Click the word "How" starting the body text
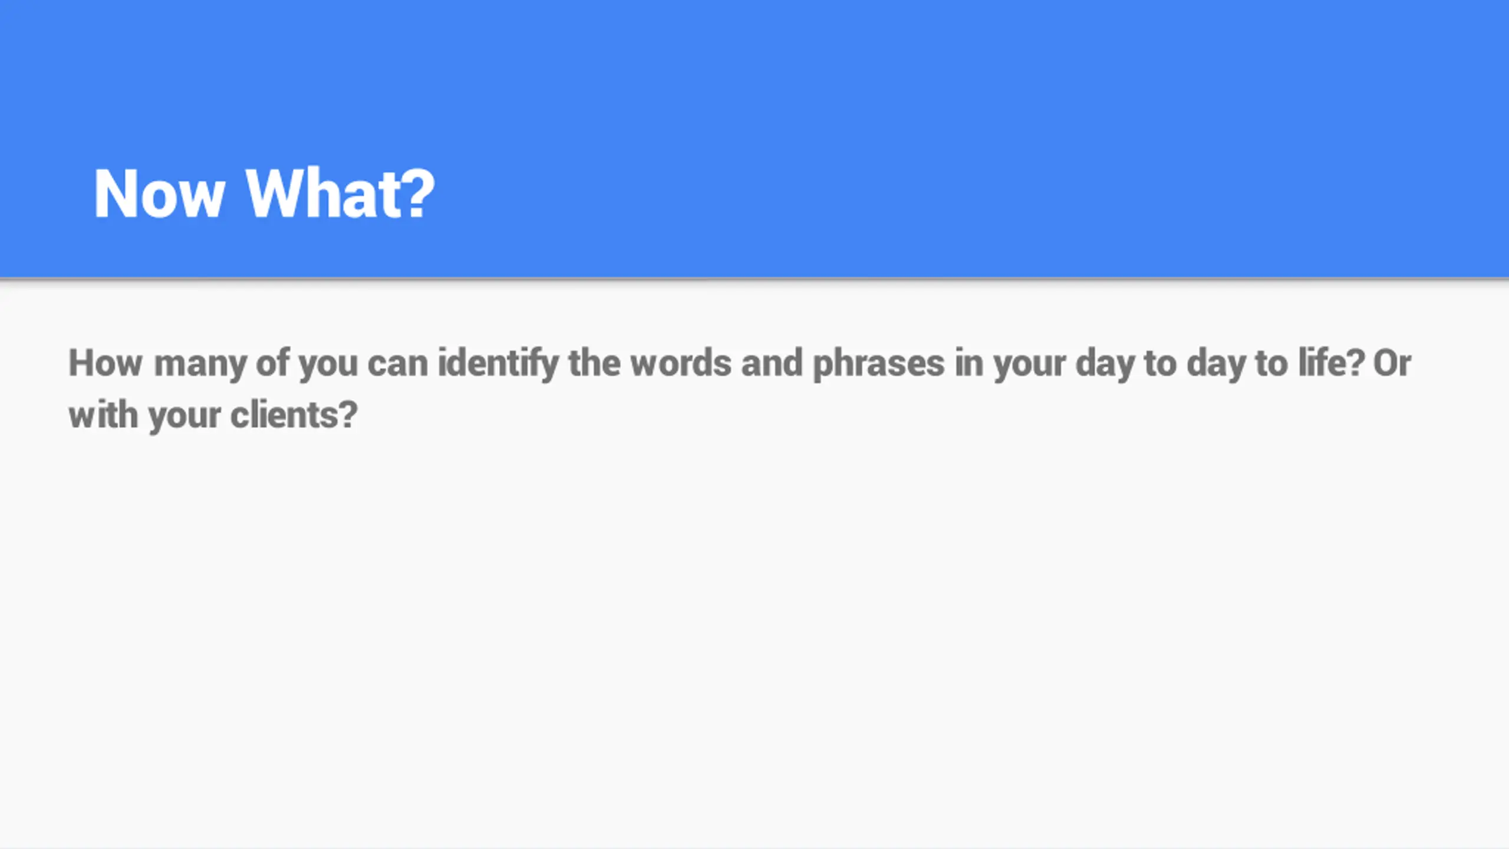Viewport: 1509px width, 849px height. click(106, 363)
